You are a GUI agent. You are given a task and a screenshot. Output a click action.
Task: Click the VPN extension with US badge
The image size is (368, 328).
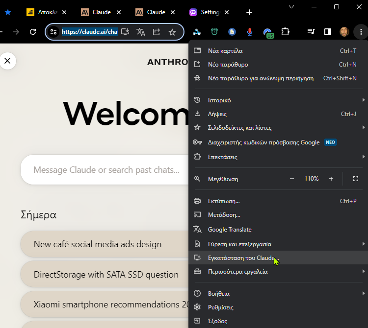click(x=268, y=33)
